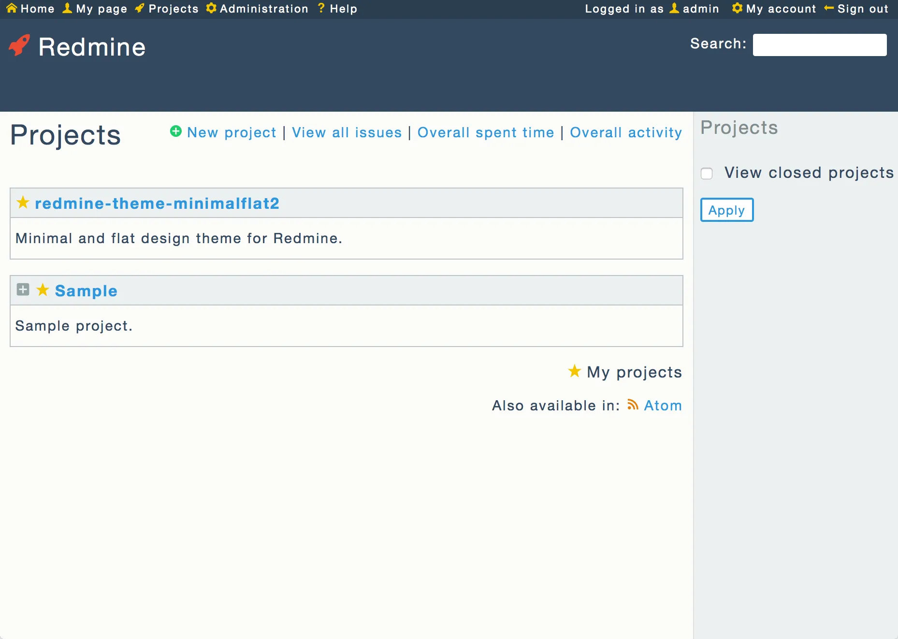The height and width of the screenshot is (639, 898).
Task: Click the house icon beside Home
Action: 12,8
